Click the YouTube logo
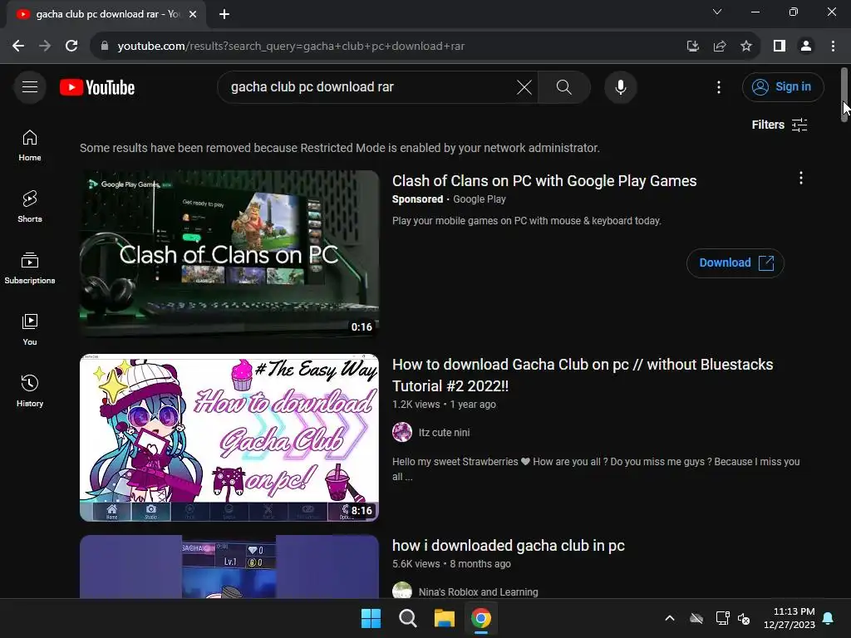This screenshot has height=638, width=851. point(97,87)
